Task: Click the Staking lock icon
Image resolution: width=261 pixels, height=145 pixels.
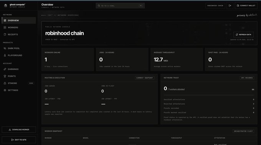Action: (x=5, y=83)
